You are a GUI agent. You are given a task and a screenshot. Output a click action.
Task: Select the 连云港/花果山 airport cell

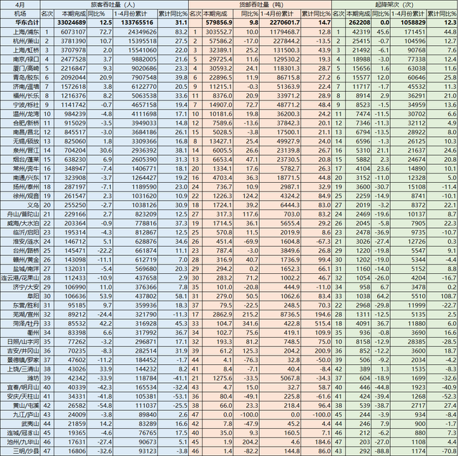[x=20, y=277]
